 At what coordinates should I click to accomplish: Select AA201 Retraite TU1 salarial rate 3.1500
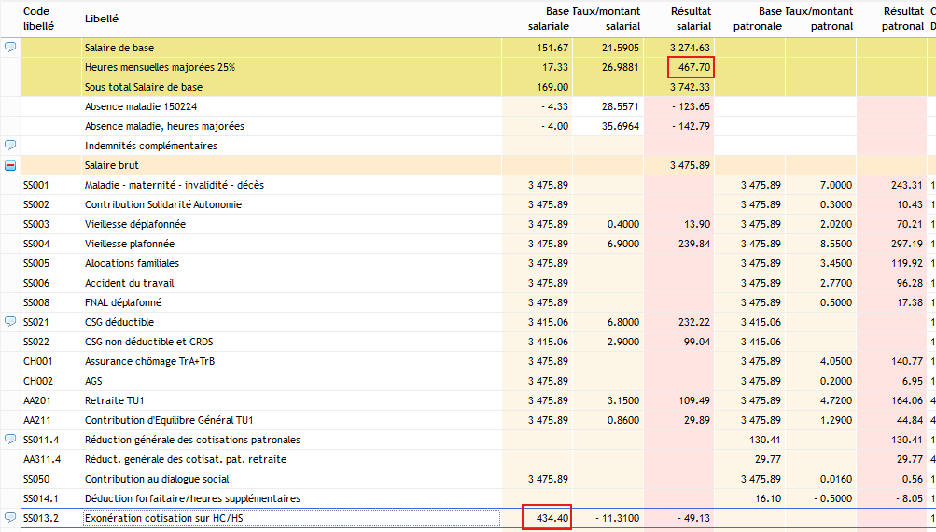point(621,400)
